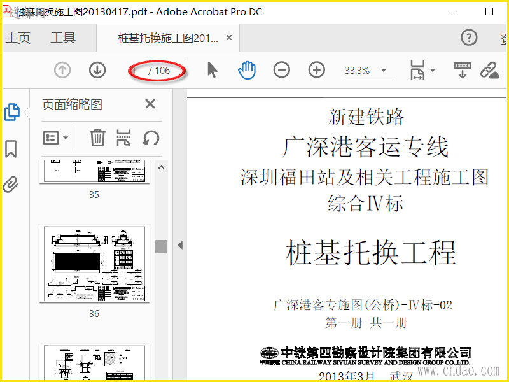Minimize the Acrobat window

[452, 11]
